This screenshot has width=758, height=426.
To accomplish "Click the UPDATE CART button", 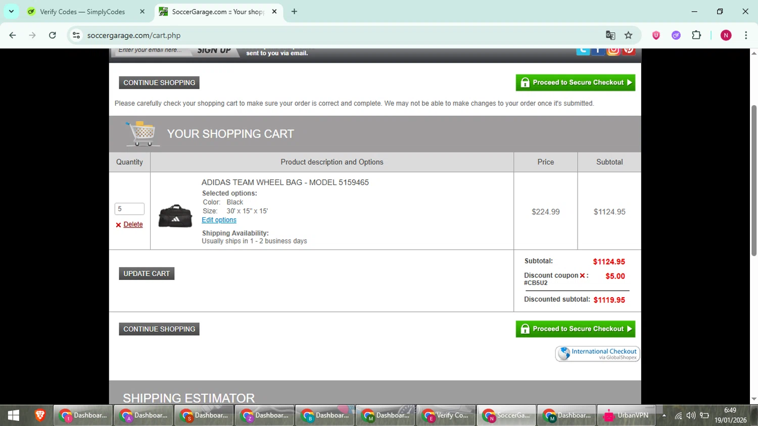I will pos(147,273).
